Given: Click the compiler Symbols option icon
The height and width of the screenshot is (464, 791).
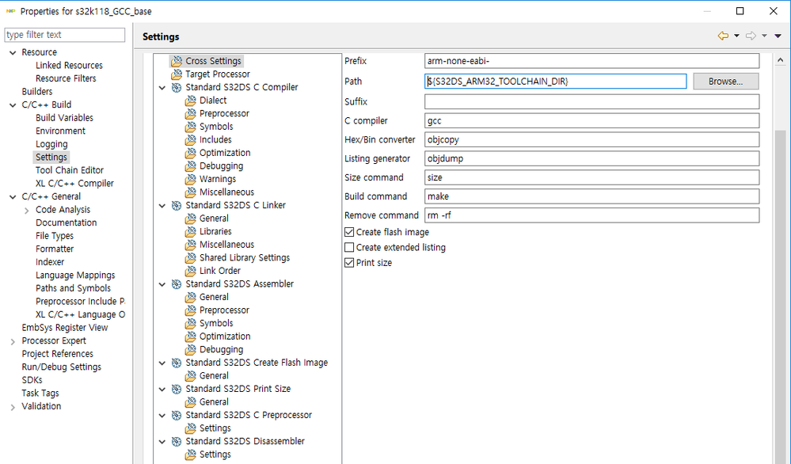Looking at the screenshot, I should [191, 127].
